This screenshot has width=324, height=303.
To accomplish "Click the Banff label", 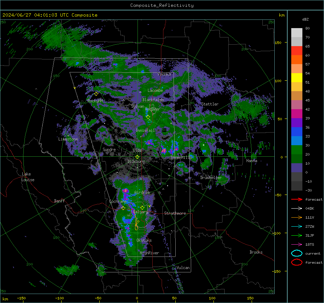I will (x=59, y=201).
